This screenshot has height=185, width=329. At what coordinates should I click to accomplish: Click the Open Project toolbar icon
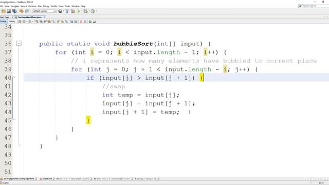pos(9,11)
